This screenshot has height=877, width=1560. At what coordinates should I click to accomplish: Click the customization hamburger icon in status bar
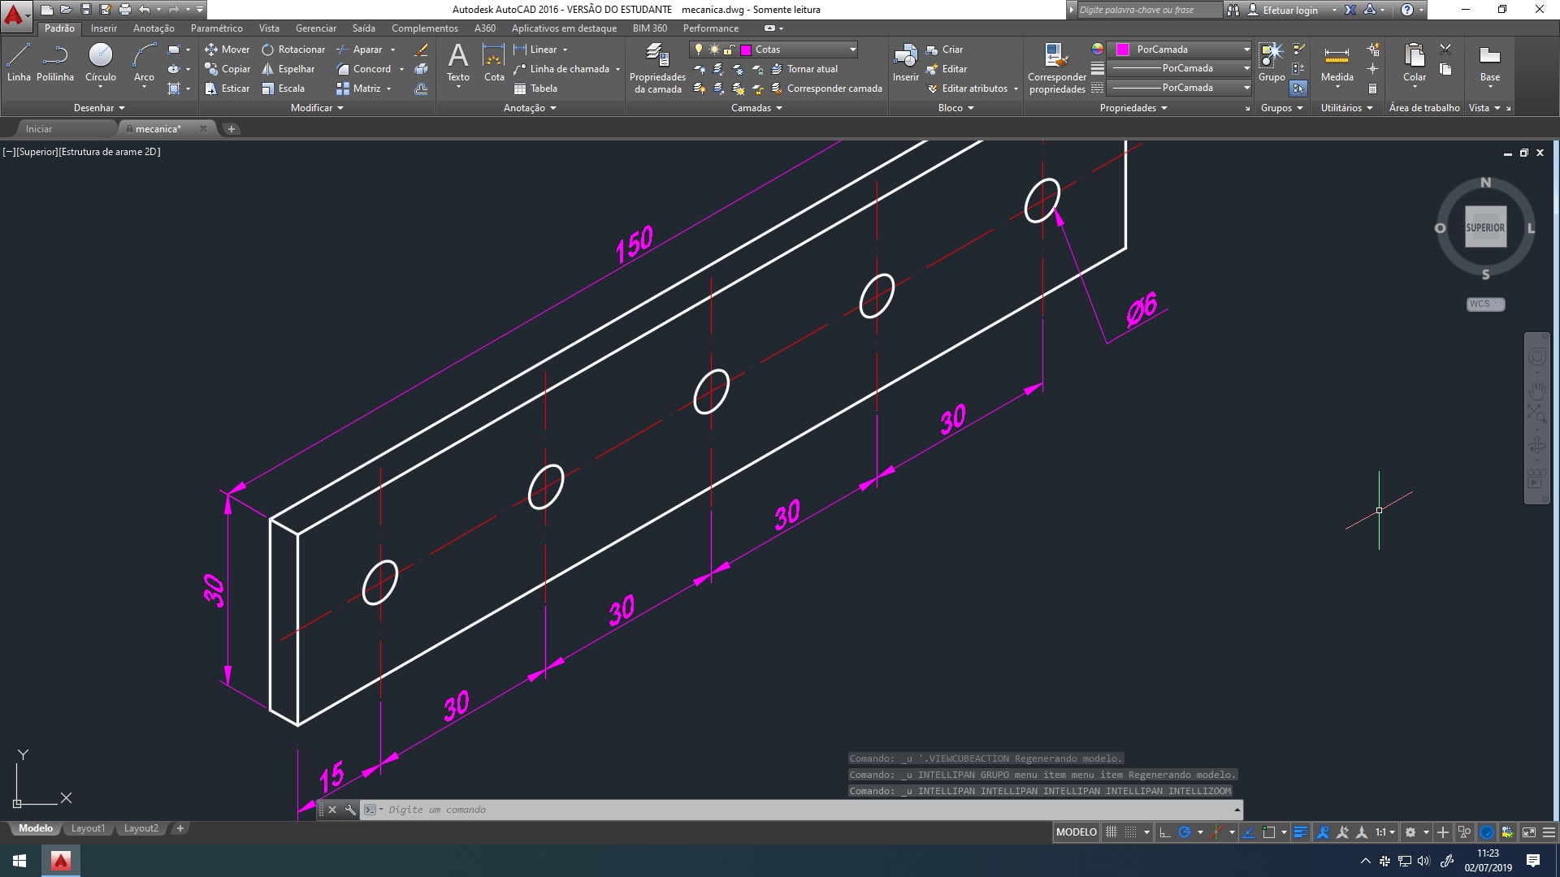click(1549, 832)
